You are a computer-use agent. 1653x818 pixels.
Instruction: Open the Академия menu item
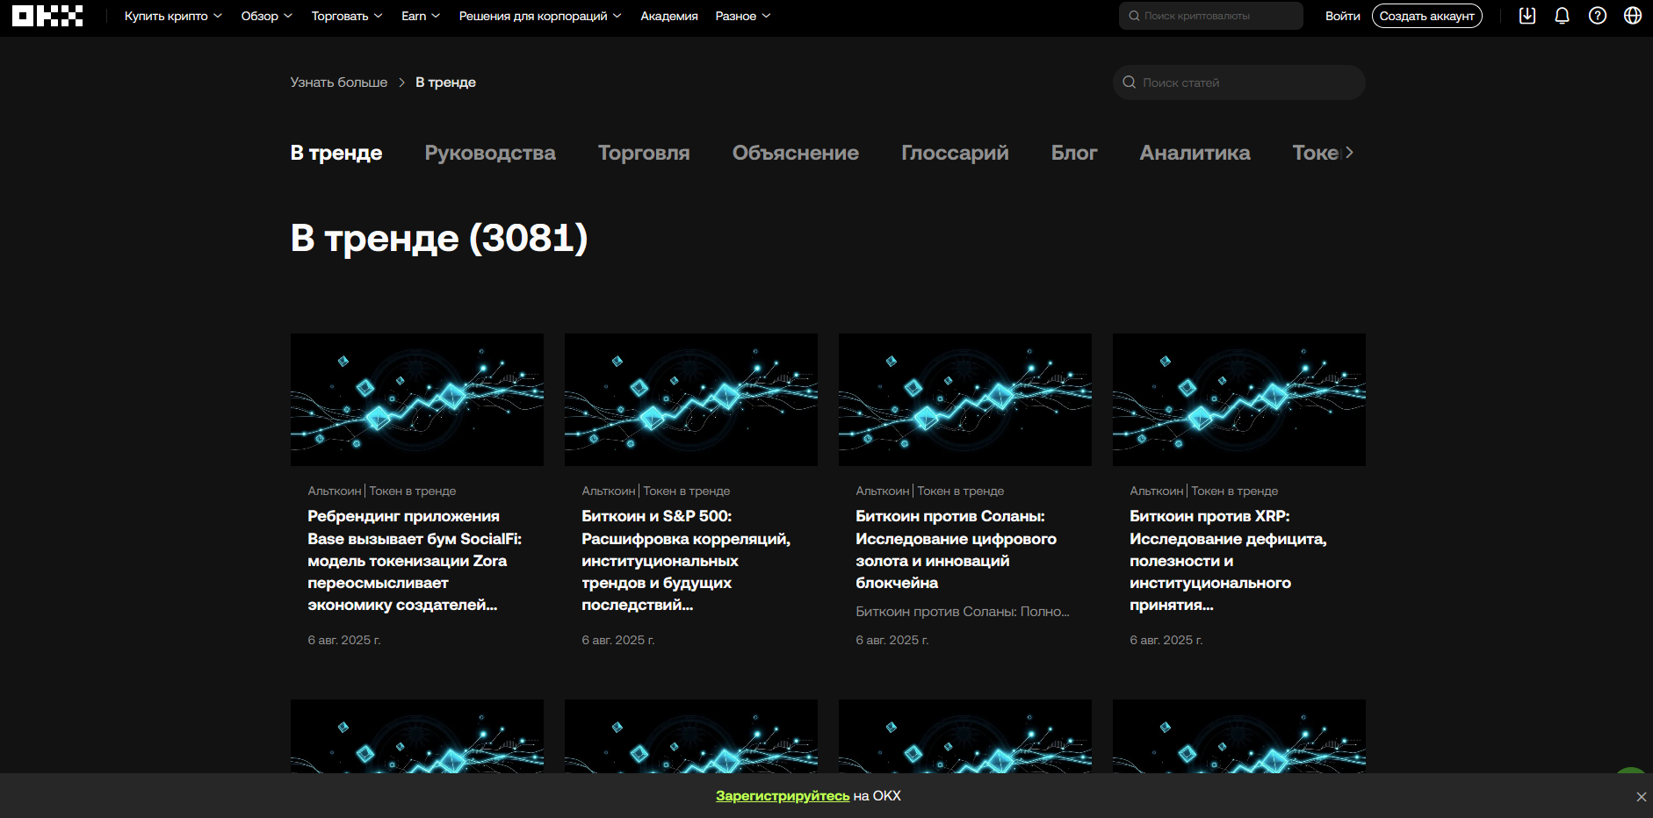click(x=669, y=16)
